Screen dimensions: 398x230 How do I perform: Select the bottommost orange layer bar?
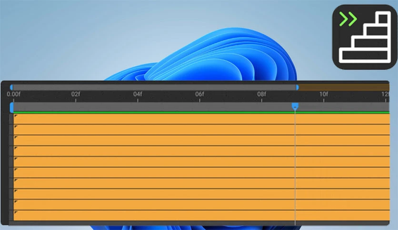(x=201, y=215)
